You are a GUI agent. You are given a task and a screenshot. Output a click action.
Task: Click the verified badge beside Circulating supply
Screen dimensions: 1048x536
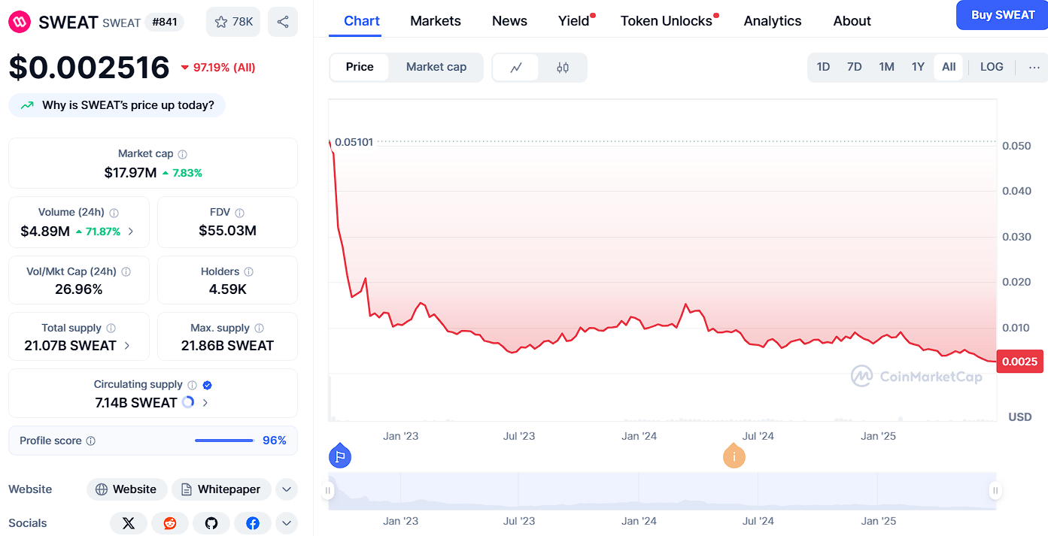[208, 385]
